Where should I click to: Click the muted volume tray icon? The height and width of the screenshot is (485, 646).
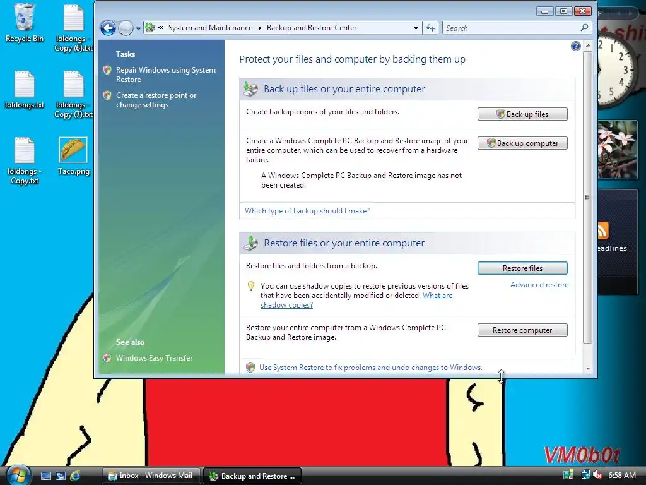(x=597, y=475)
